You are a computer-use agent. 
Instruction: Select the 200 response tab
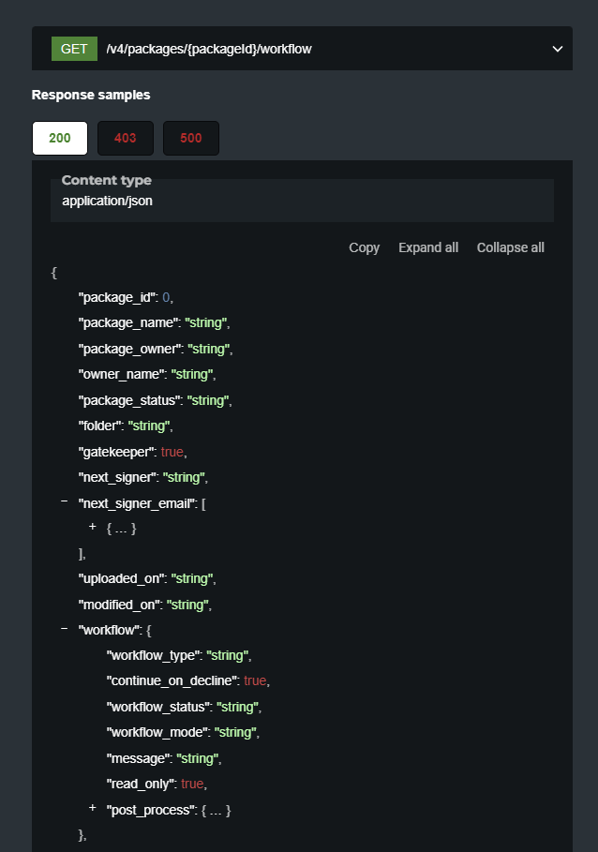point(60,138)
